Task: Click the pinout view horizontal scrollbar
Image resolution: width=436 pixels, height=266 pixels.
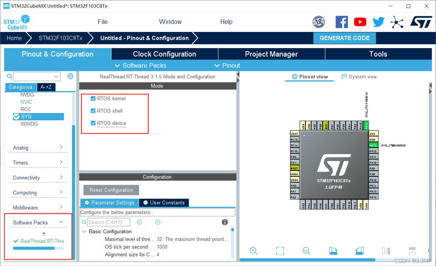Action: 308,260
